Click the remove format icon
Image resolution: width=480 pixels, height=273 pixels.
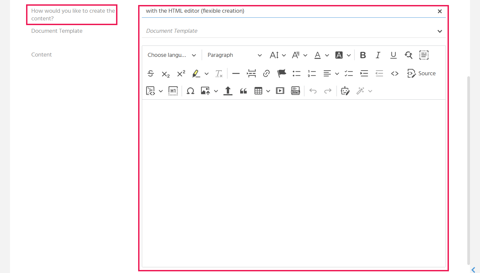219,74
